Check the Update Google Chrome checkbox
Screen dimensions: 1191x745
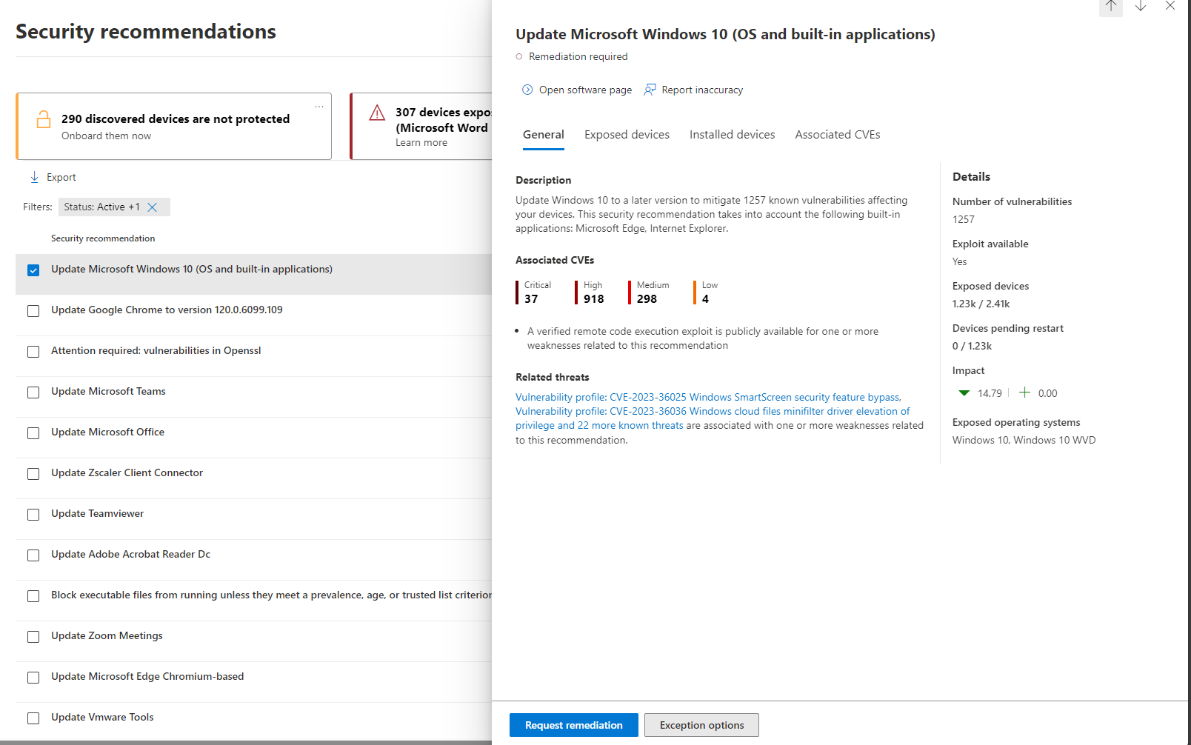(x=33, y=311)
